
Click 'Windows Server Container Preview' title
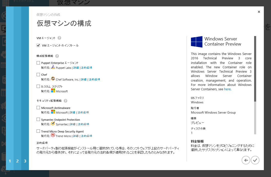click(x=223, y=41)
